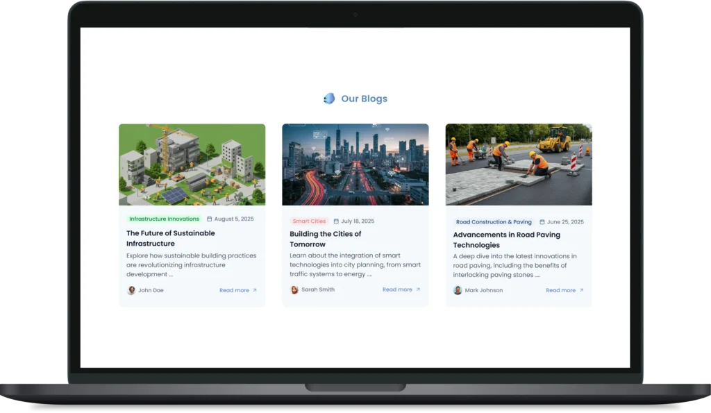Open Advancements in Road Paving Technologies title
The width and height of the screenshot is (711, 413).
(x=507, y=239)
